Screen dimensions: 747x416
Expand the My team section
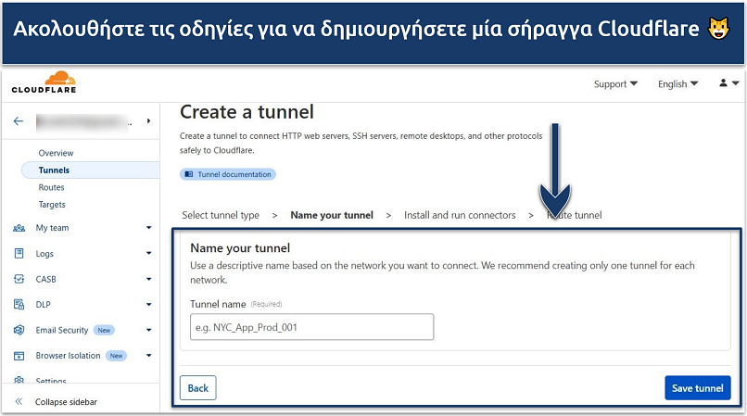pos(148,228)
